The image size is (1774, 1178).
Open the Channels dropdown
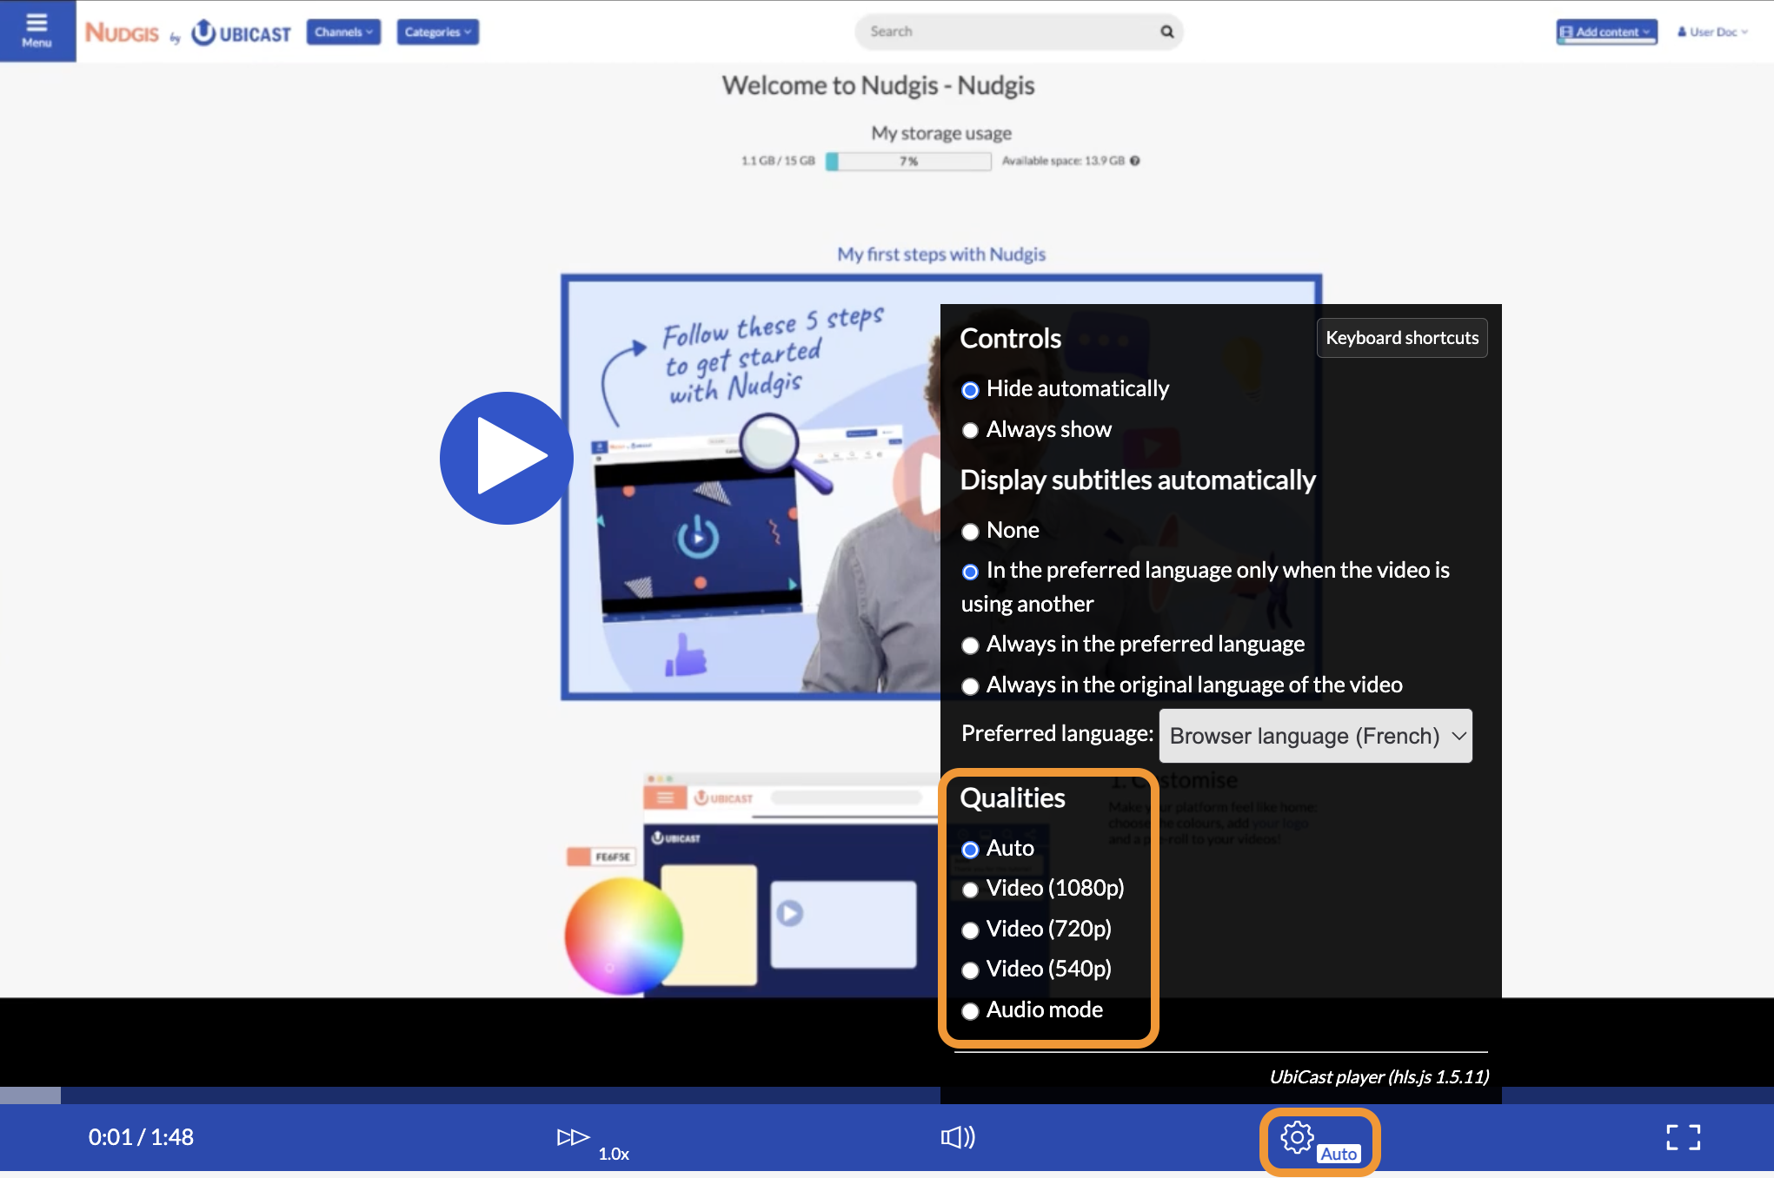(x=343, y=32)
